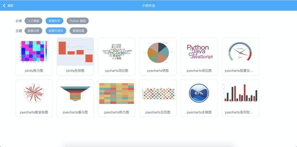
Task: Select the 数据可视化 theme chip
Action: click(56, 31)
